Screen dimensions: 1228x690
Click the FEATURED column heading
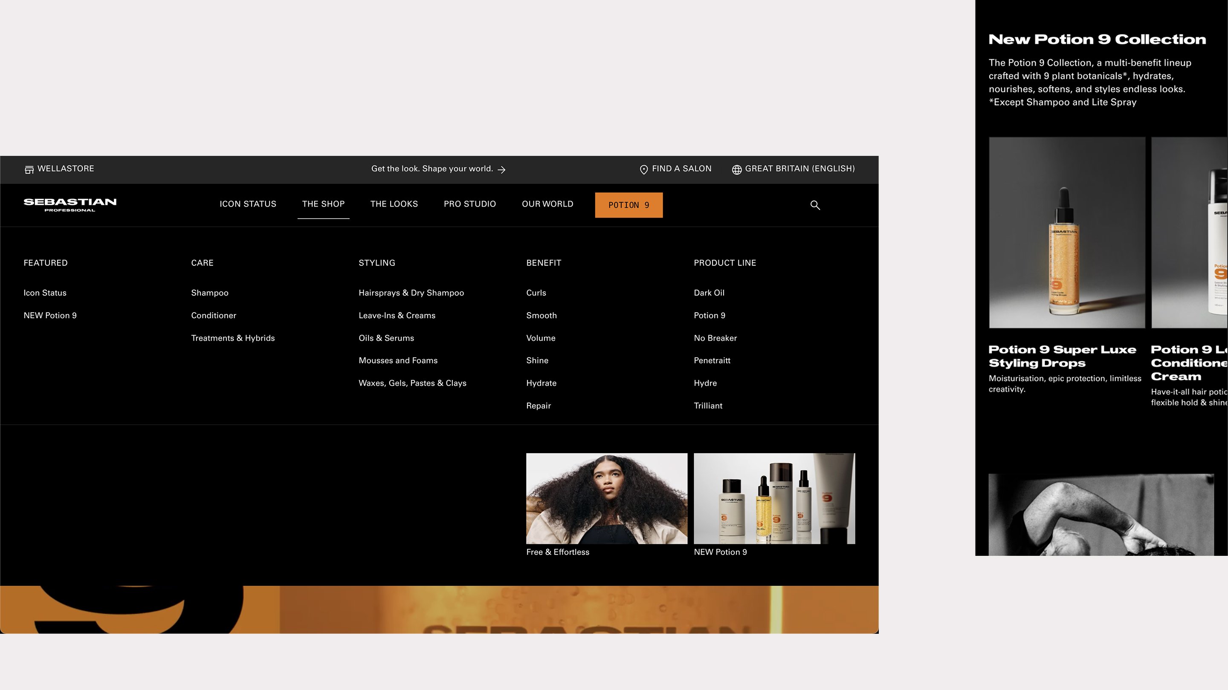pos(46,263)
